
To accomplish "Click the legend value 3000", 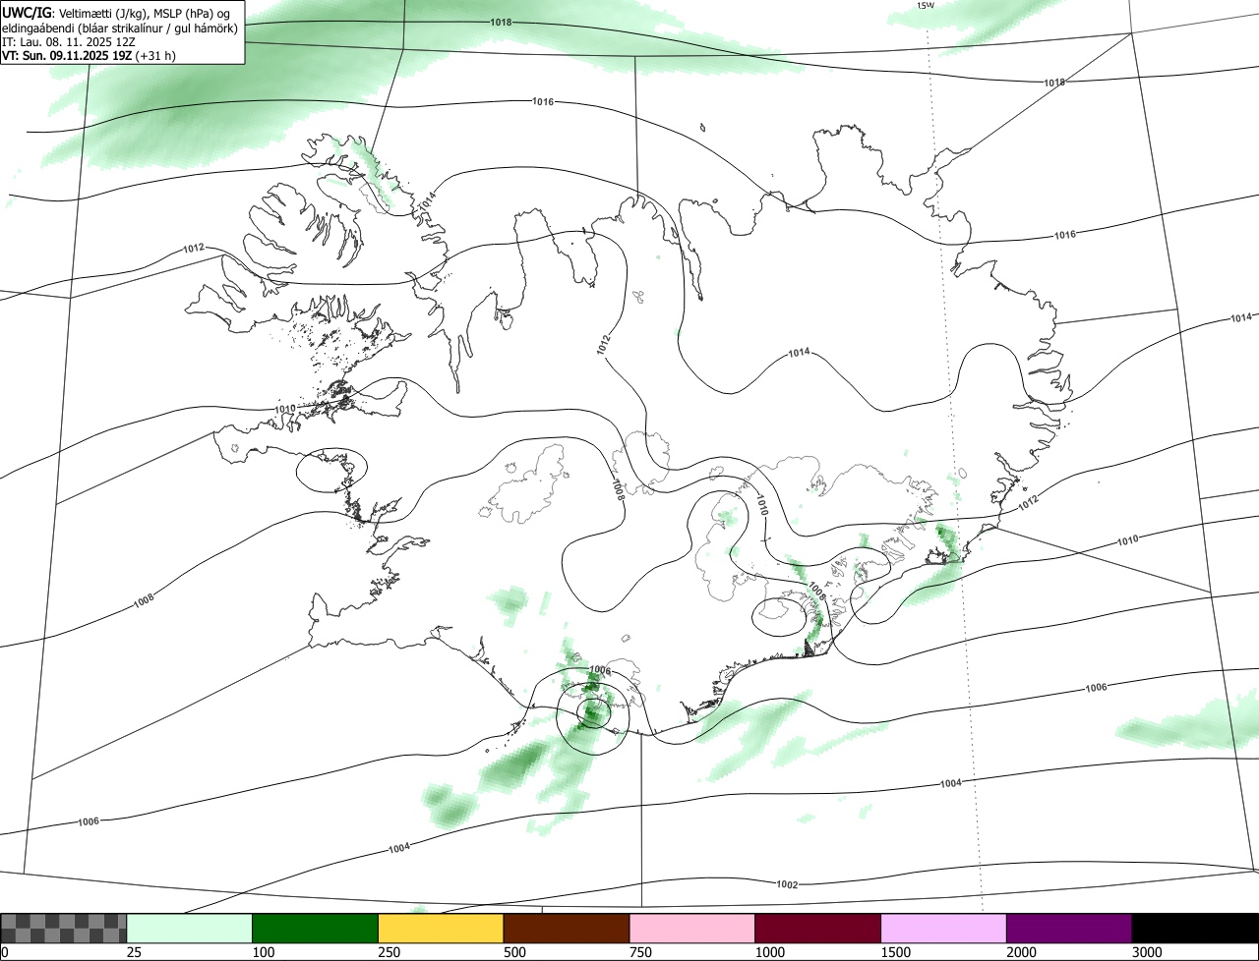I will (x=1147, y=952).
